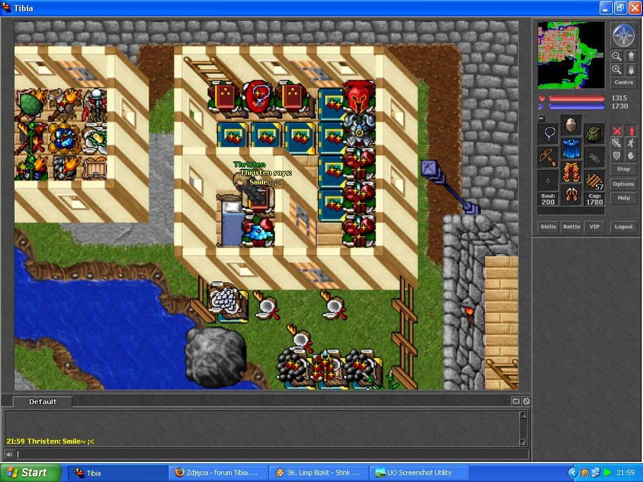The image size is (643, 482).
Task: Click the hit points value 1315
Action: pyautogui.click(x=619, y=98)
